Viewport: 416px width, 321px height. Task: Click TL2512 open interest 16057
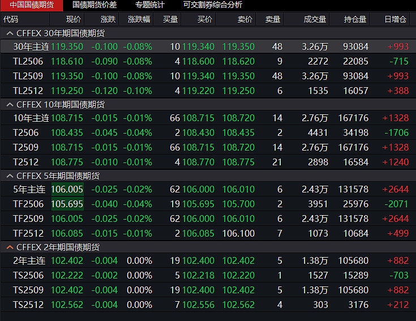(x=355, y=91)
